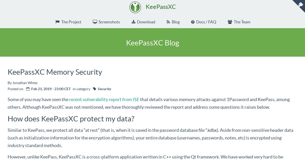Screen dimensions: 305x160
Task: Click the question mark icon beside Docs / FAQ
Action: (193, 22)
